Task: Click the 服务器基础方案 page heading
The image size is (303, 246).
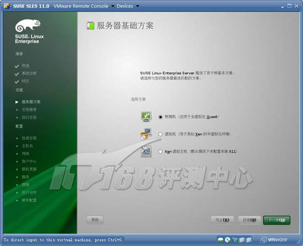Action: pos(125,26)
